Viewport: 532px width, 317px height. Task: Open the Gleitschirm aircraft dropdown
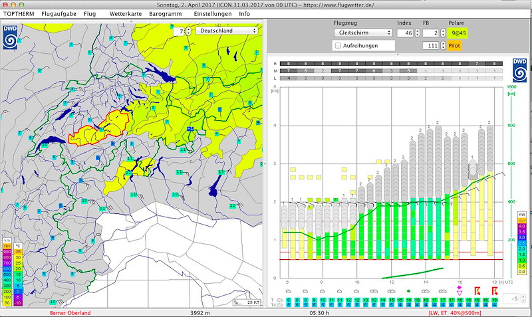click(x=362, y=32)
